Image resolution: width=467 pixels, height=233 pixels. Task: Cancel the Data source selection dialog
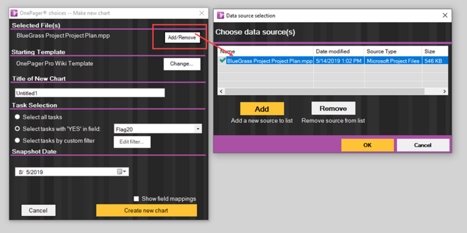423,145
